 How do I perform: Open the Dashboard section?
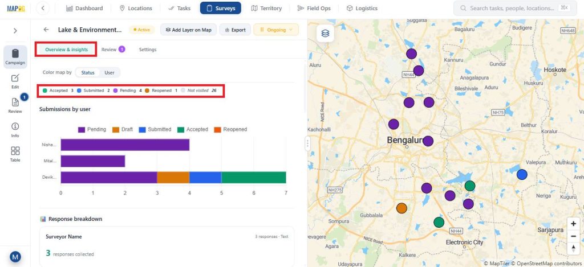(84, 8)
